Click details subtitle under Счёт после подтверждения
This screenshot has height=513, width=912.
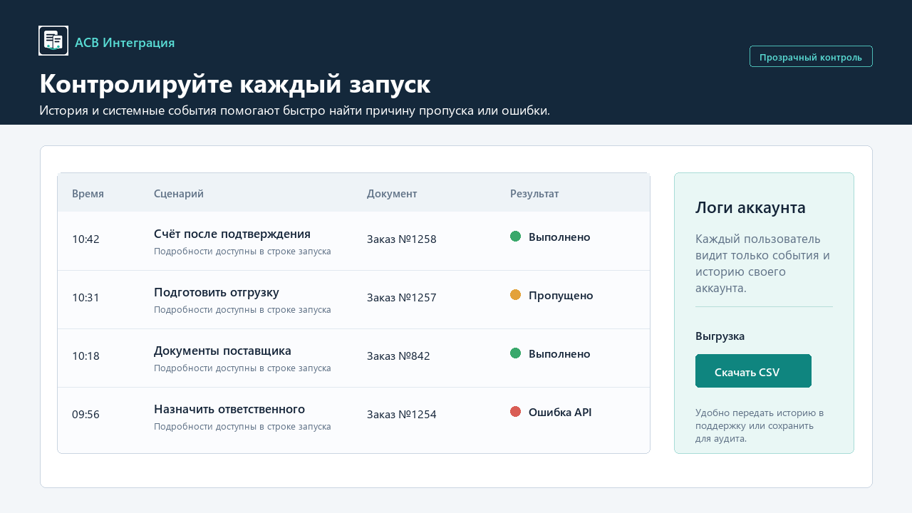pyautogui.click(x=242, y=252)
